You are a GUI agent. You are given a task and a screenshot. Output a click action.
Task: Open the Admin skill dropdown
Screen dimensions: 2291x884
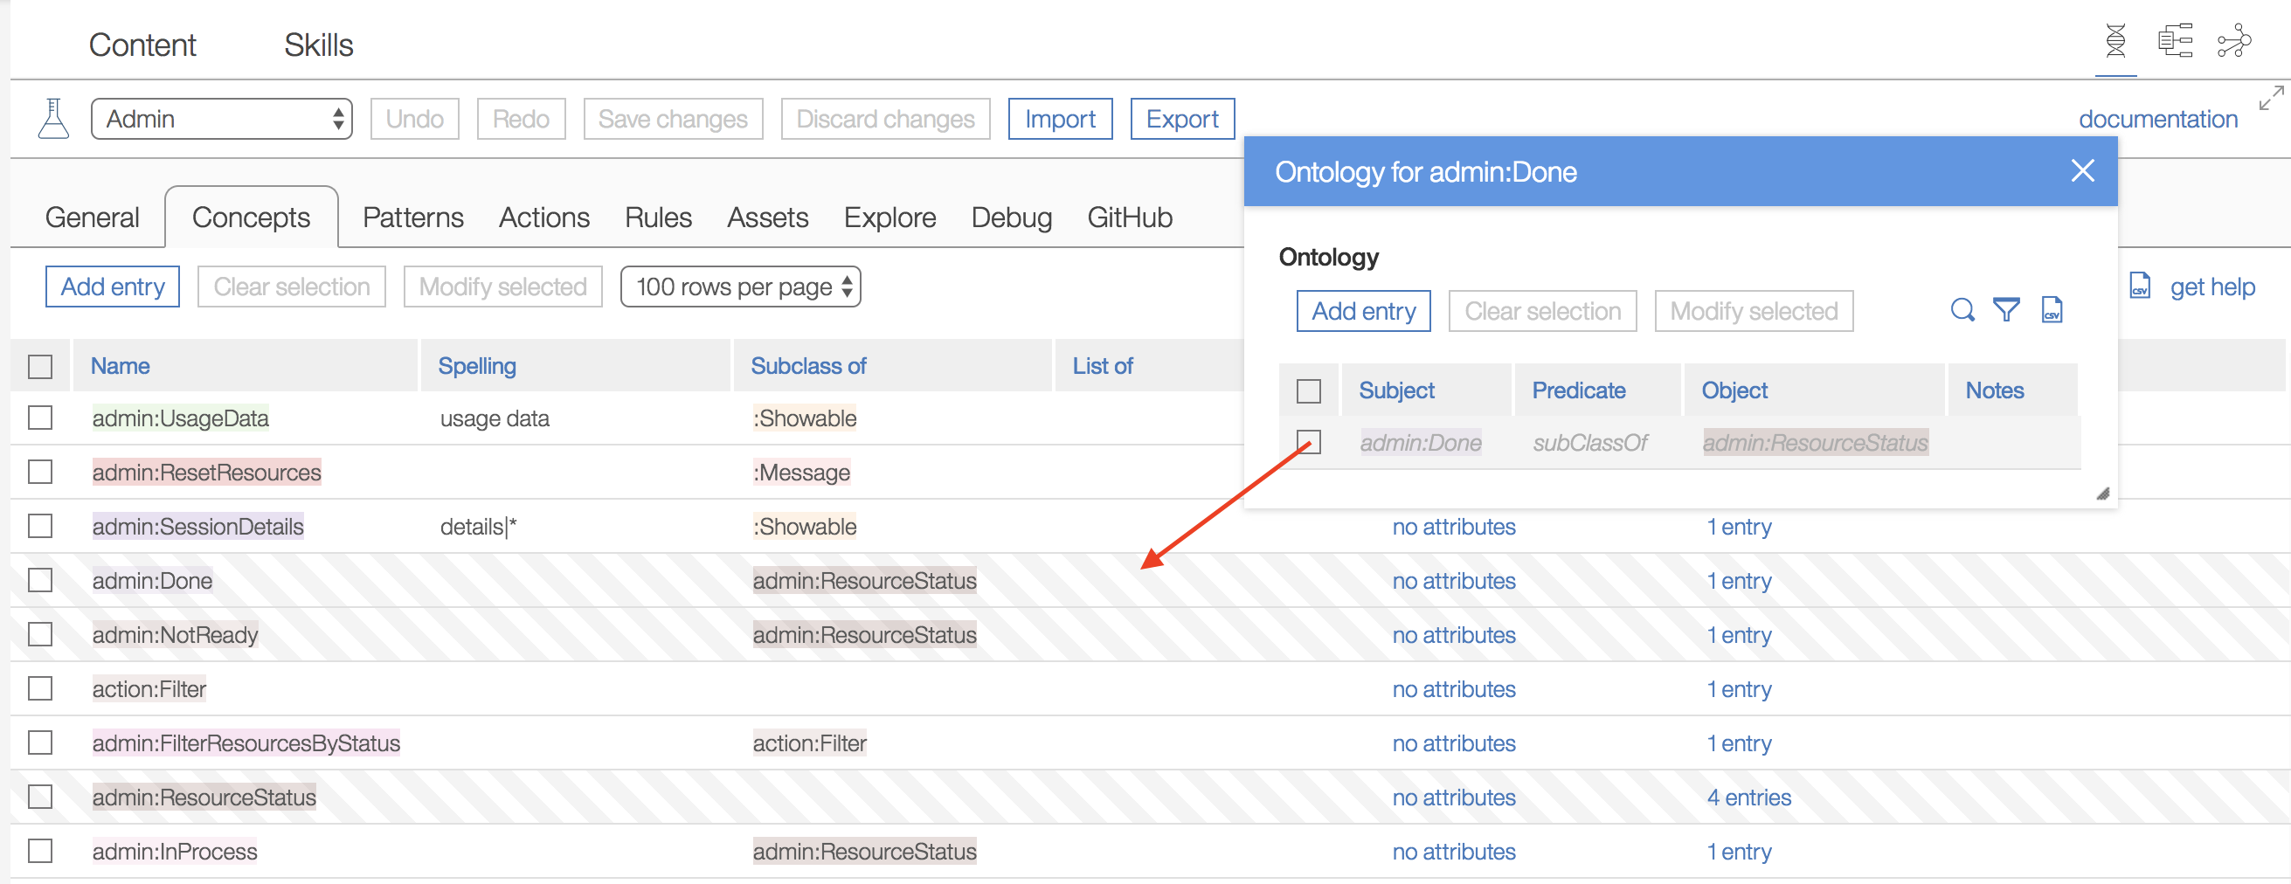coord(221,119)
